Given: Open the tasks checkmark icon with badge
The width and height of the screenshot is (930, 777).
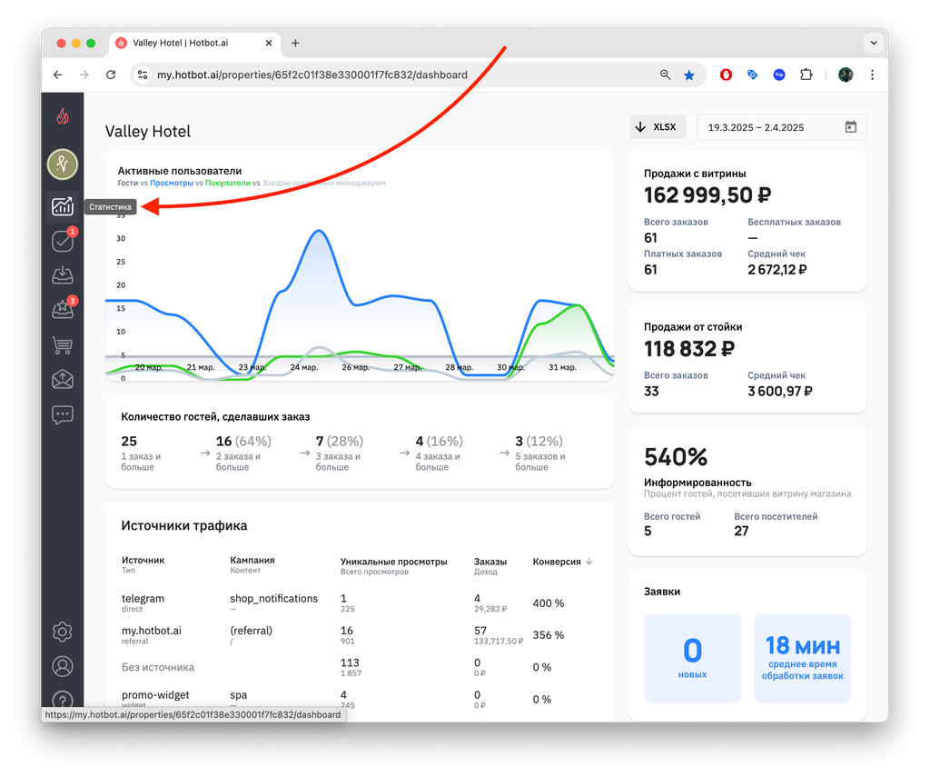Looking at the screenshot, I should pyautogui.click(x=63, y=241).
